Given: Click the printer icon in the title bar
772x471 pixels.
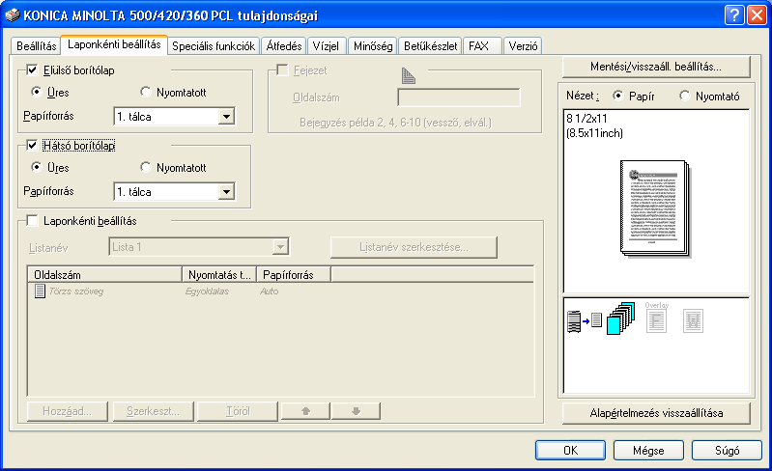Looking at the screenshot, I should coord(13,15).
